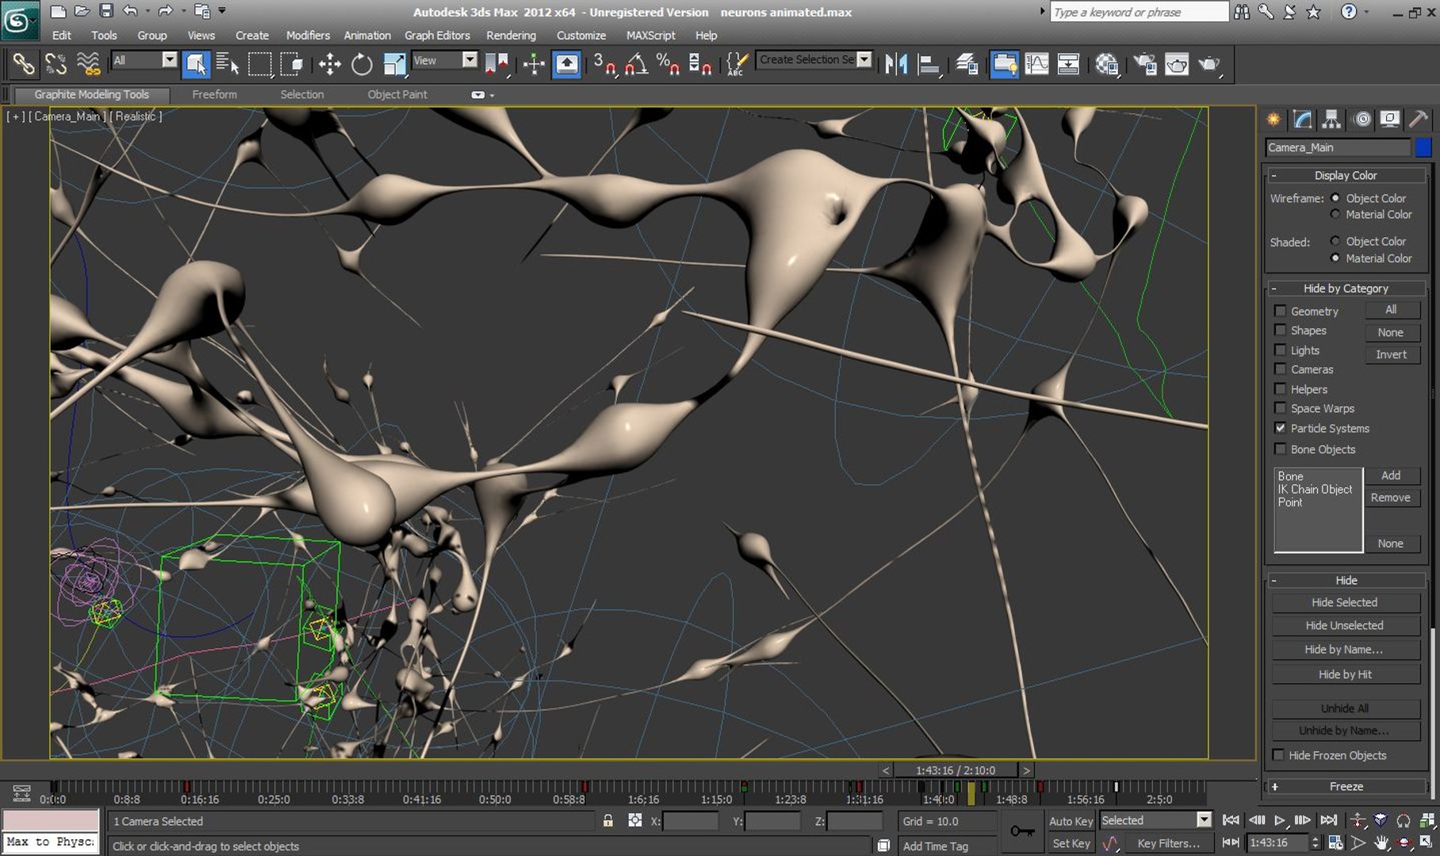Check the Lights hide category

1280,350
